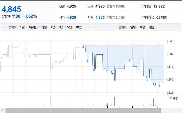Click the 거래대금 63 백만 value
The image size is (182, 117).
pos(161,17)
